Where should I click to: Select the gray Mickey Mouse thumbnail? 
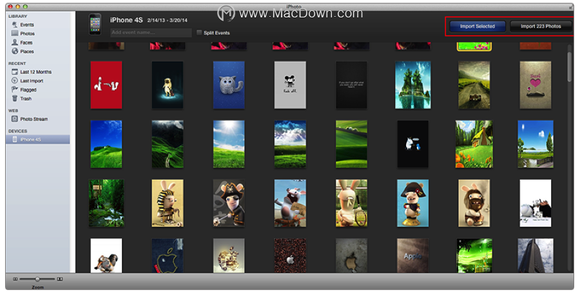click(290, 85)
